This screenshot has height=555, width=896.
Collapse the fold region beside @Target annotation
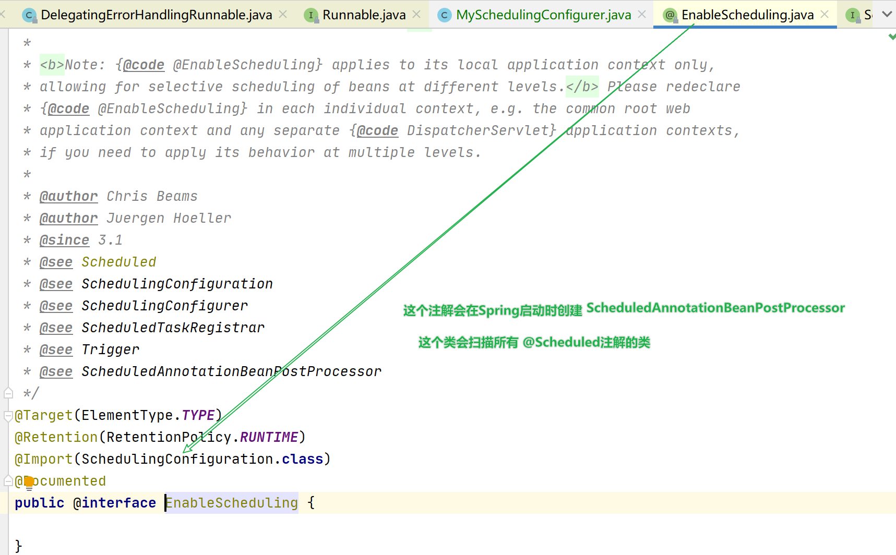point(7,415)
